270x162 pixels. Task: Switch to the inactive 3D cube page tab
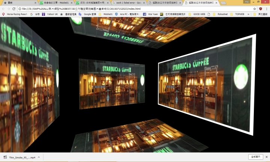click(165, 3)
